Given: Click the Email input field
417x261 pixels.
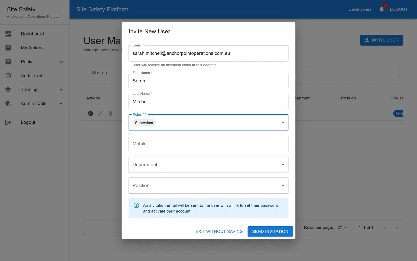Looking at the screenshot, I should [x=208, y=54].
